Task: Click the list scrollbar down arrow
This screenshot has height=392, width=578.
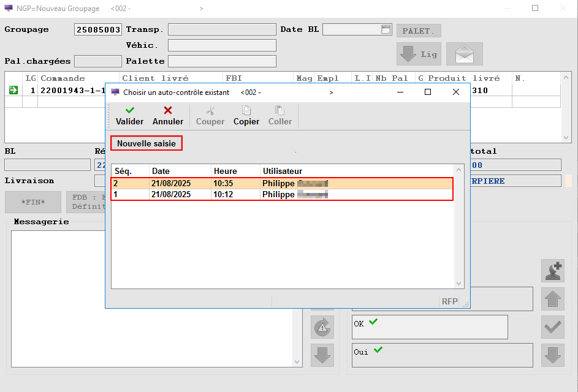Action: pos(458,283)
